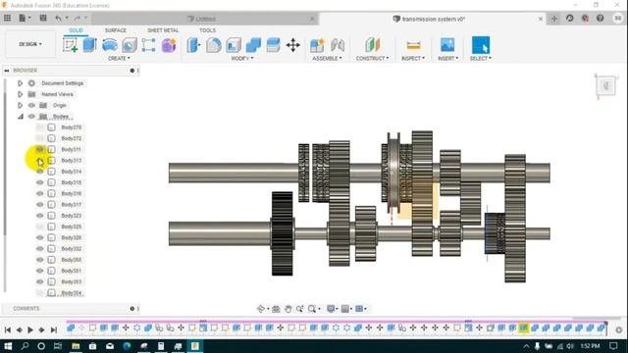
Task: Toggle visibility of Body314
Action: [39, 172]
